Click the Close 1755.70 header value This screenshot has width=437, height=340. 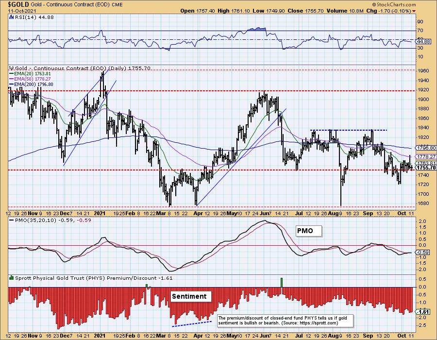click(x=306, y=11)
